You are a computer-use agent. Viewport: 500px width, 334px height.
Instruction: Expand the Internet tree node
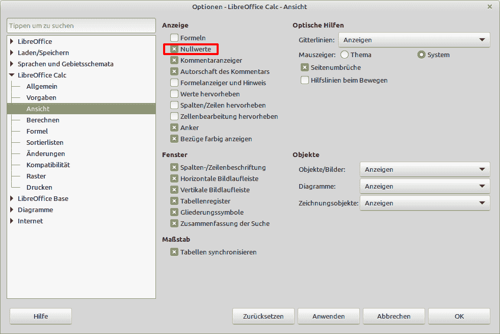pos(12,221)
